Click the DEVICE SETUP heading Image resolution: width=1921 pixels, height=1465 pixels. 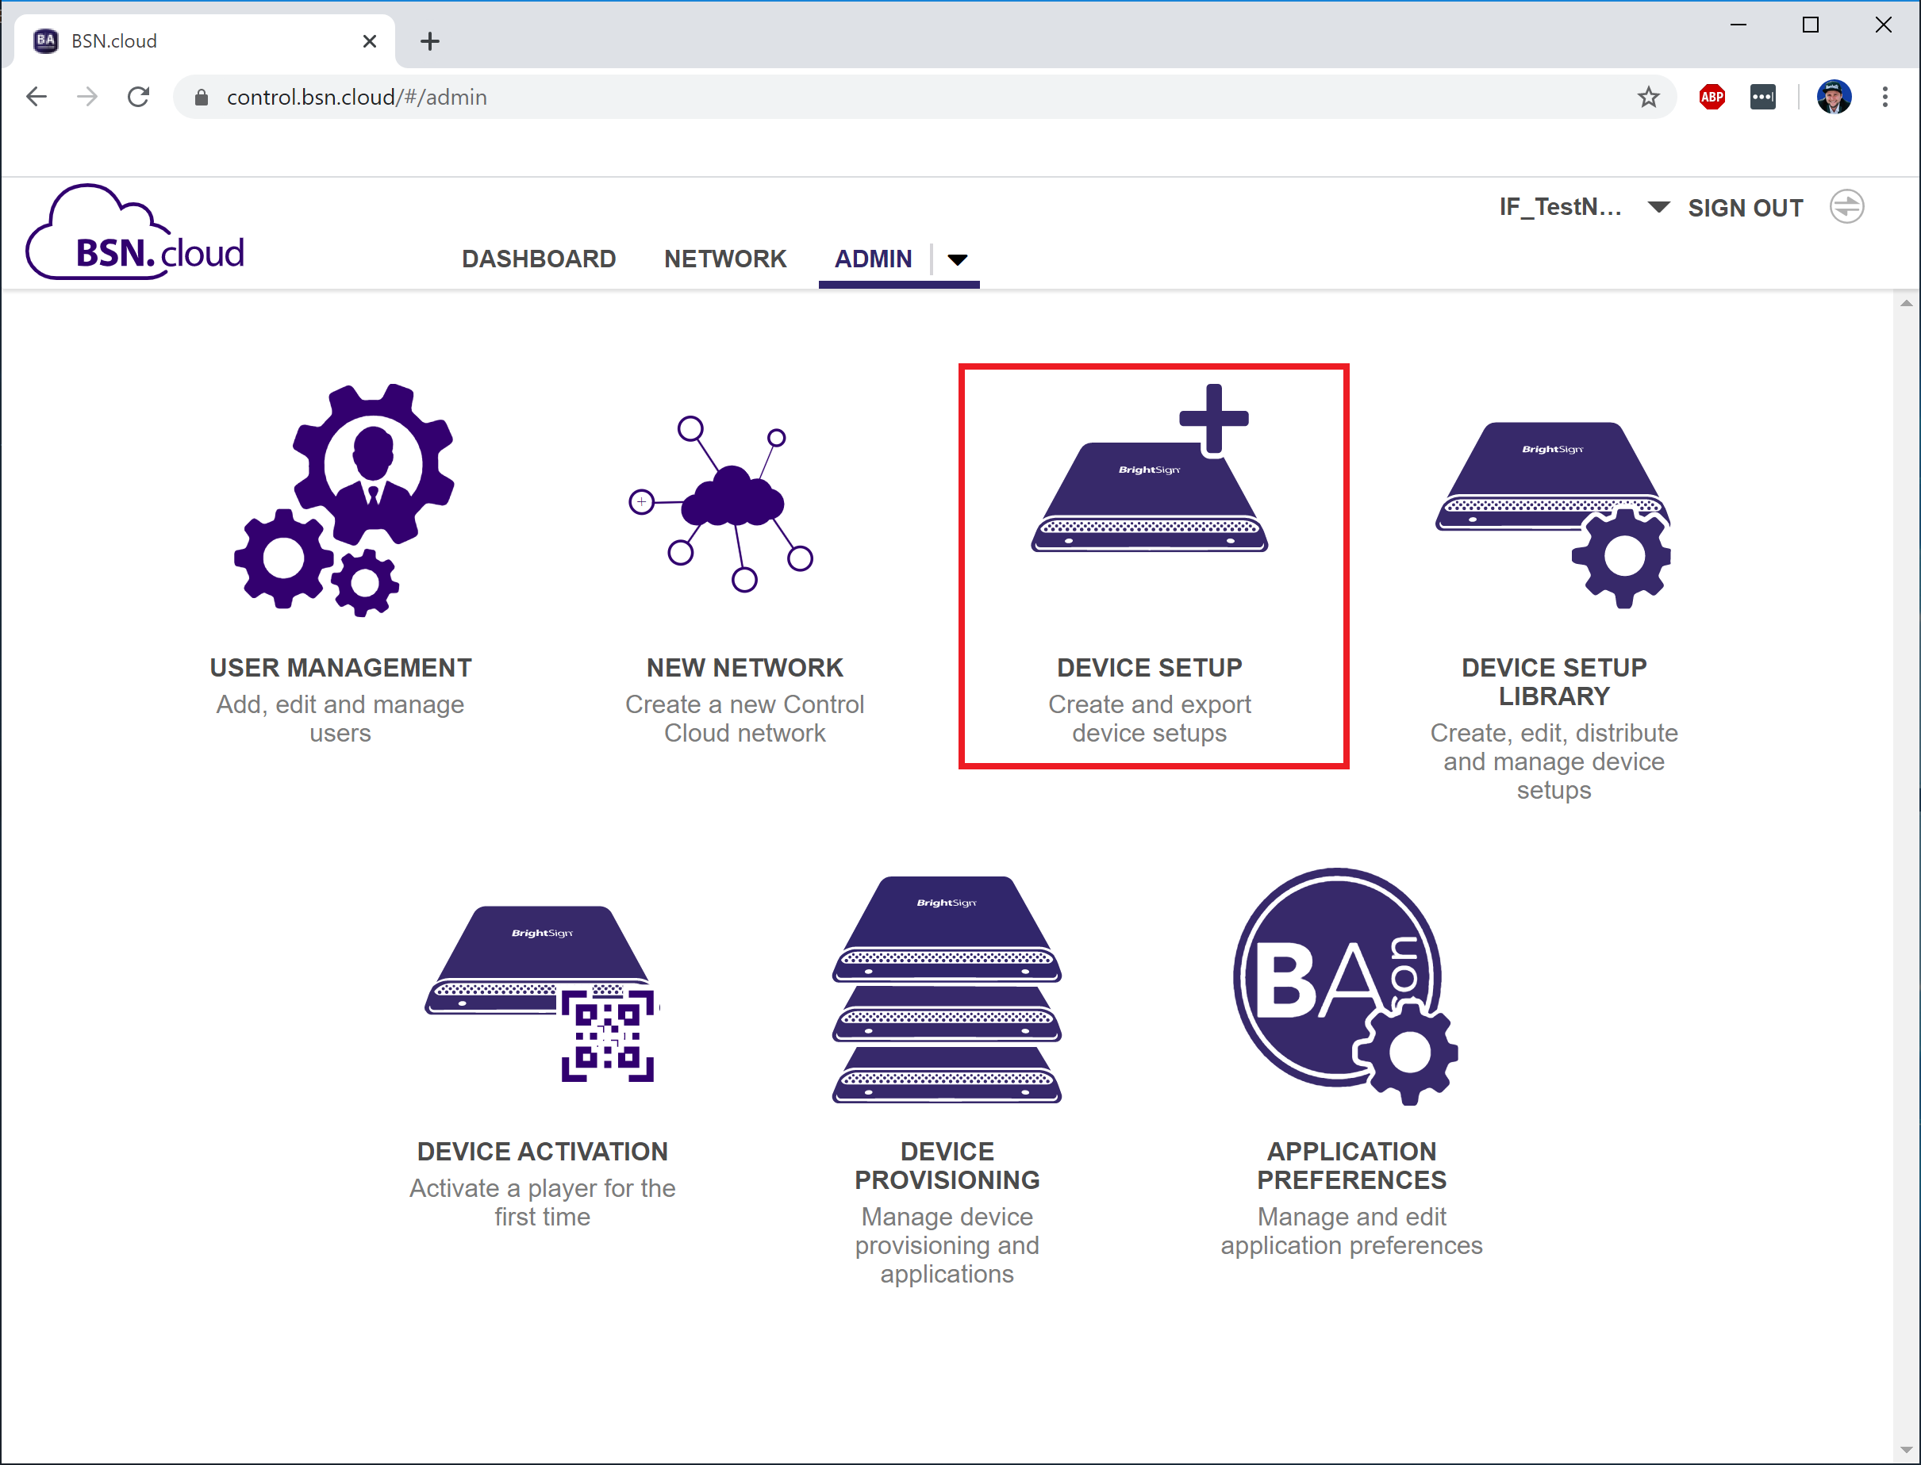1149,668
